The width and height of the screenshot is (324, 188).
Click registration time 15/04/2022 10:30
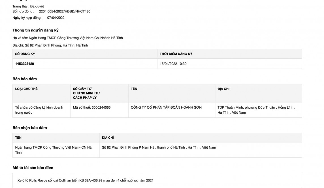173,64
